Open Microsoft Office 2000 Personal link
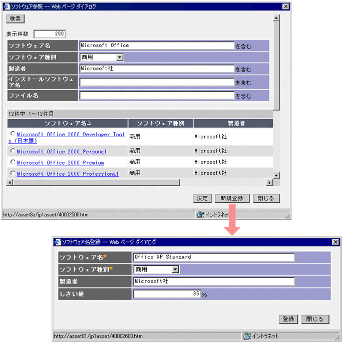Screen dimensions: 343x343 (x=62, y=151)
